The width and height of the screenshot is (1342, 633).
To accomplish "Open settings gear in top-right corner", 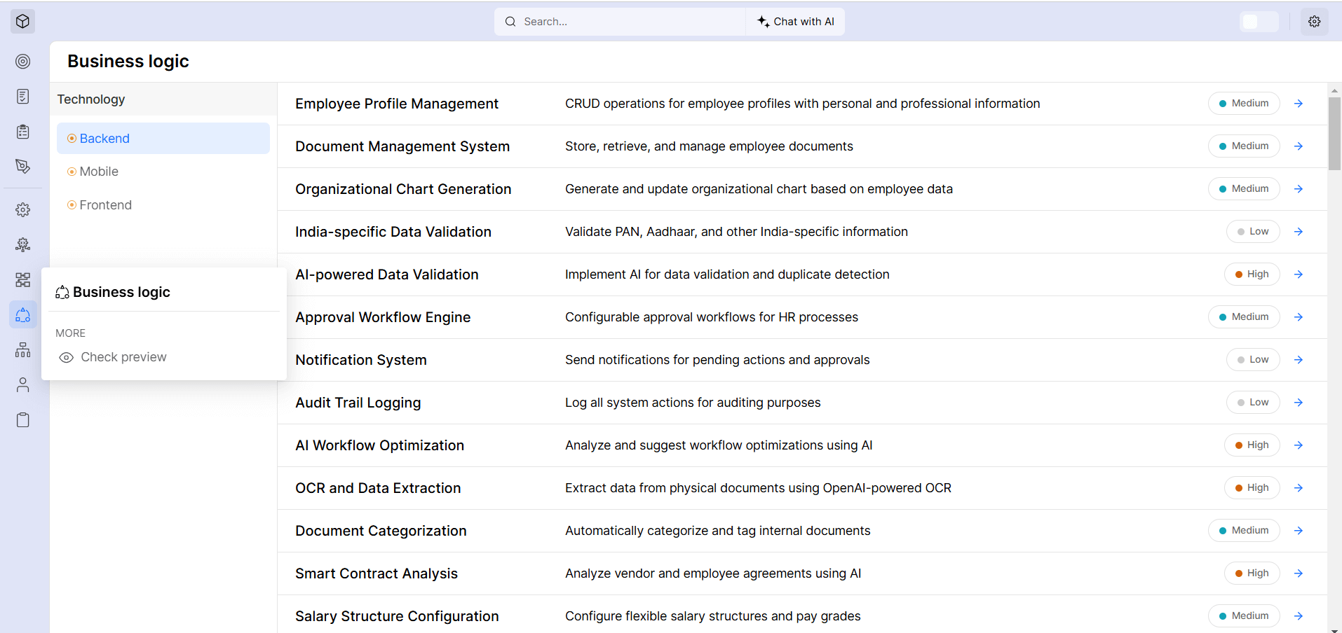I will click(1314, 22).
